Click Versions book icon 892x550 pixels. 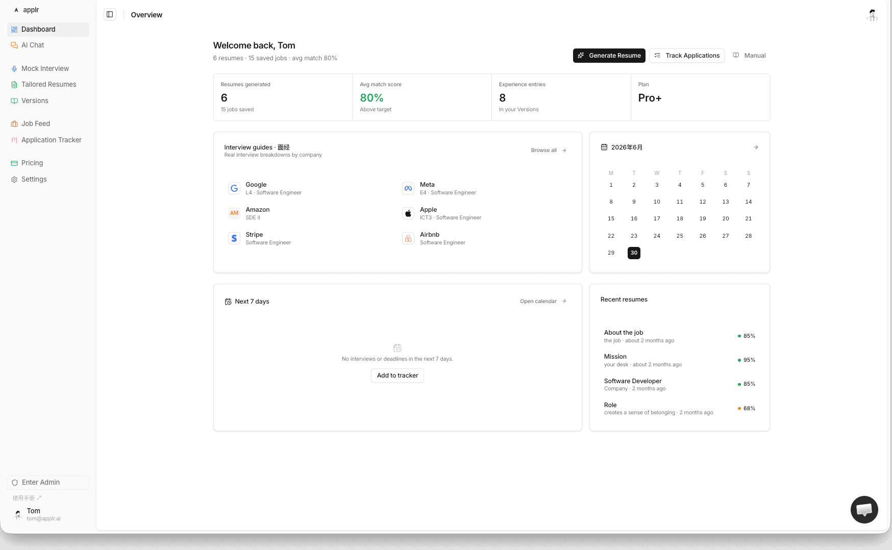[14, 101]
